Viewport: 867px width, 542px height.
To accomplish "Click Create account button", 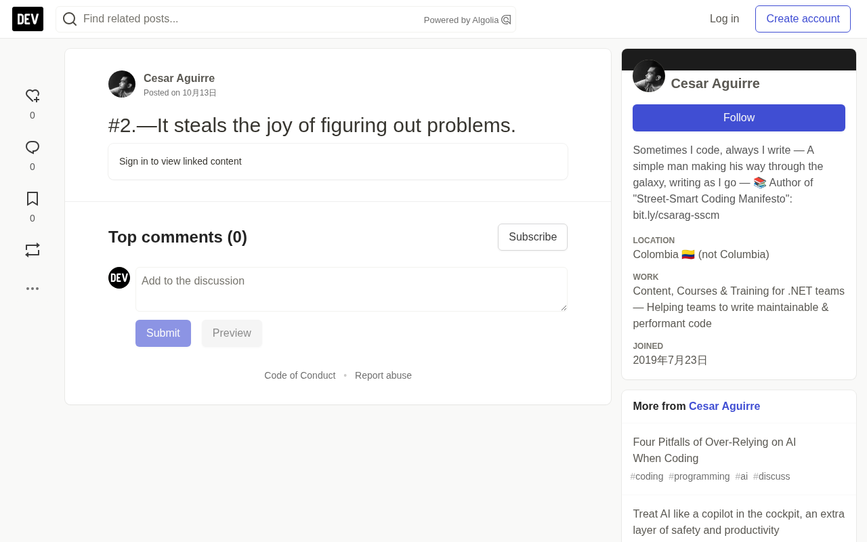I will tap(803, 19).
